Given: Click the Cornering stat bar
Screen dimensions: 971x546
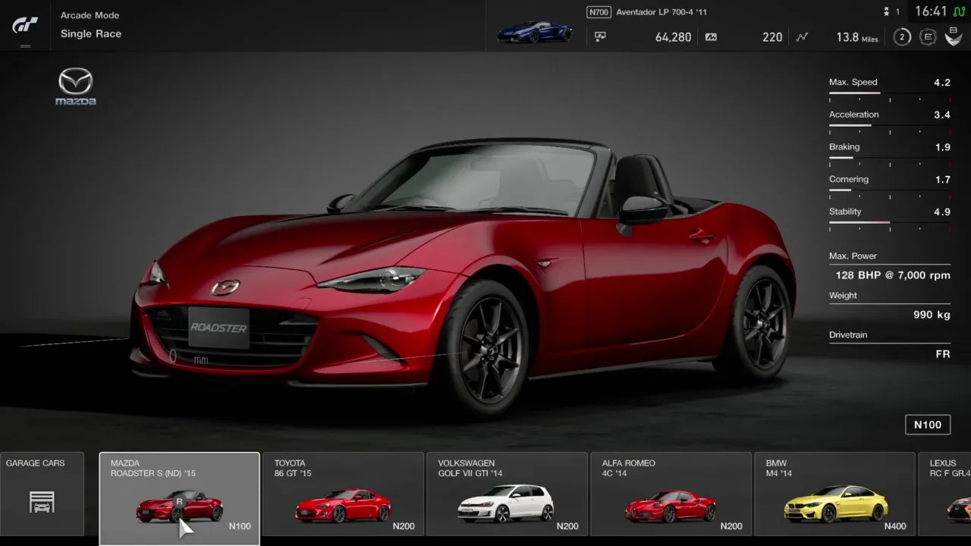Looking at the screenshot, I should (x=890, y=190).
